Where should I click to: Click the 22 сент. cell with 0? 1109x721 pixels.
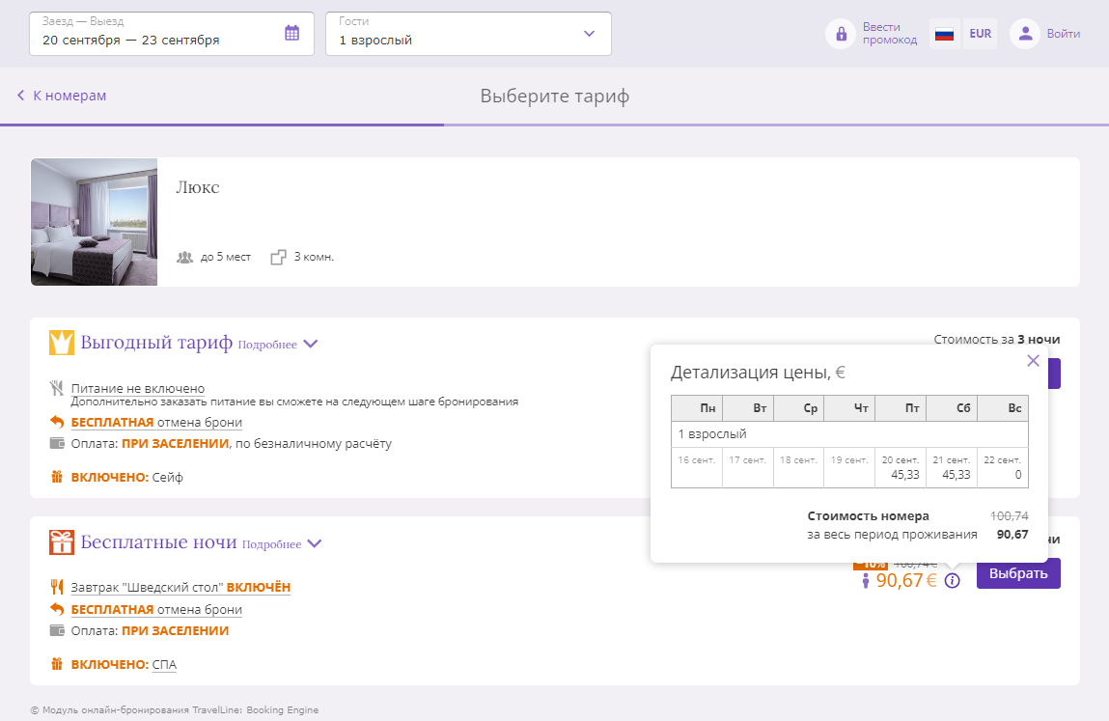coord(1003,468)
